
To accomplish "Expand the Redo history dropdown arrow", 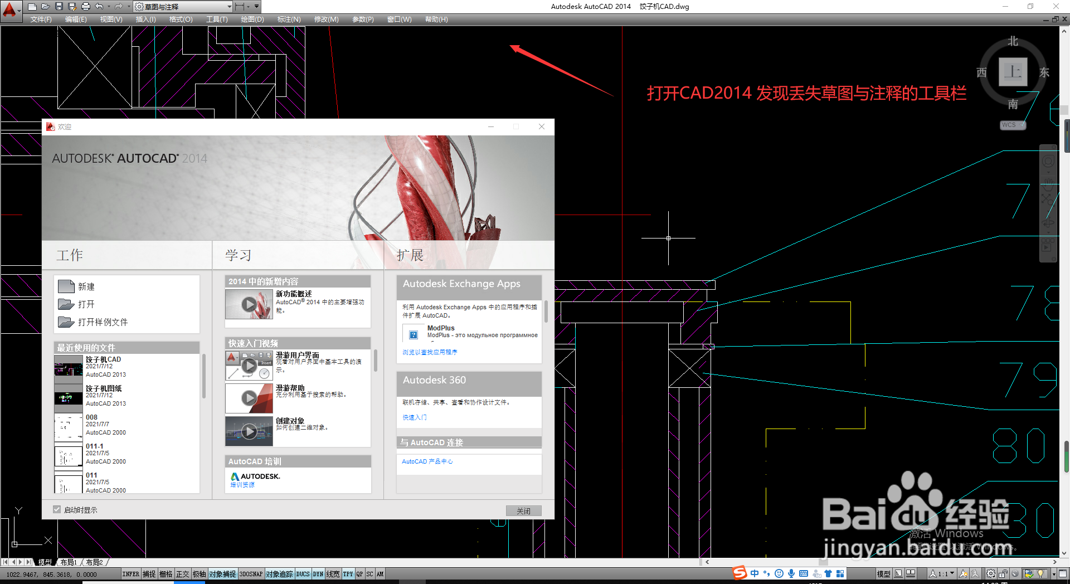I will (128, 7).
